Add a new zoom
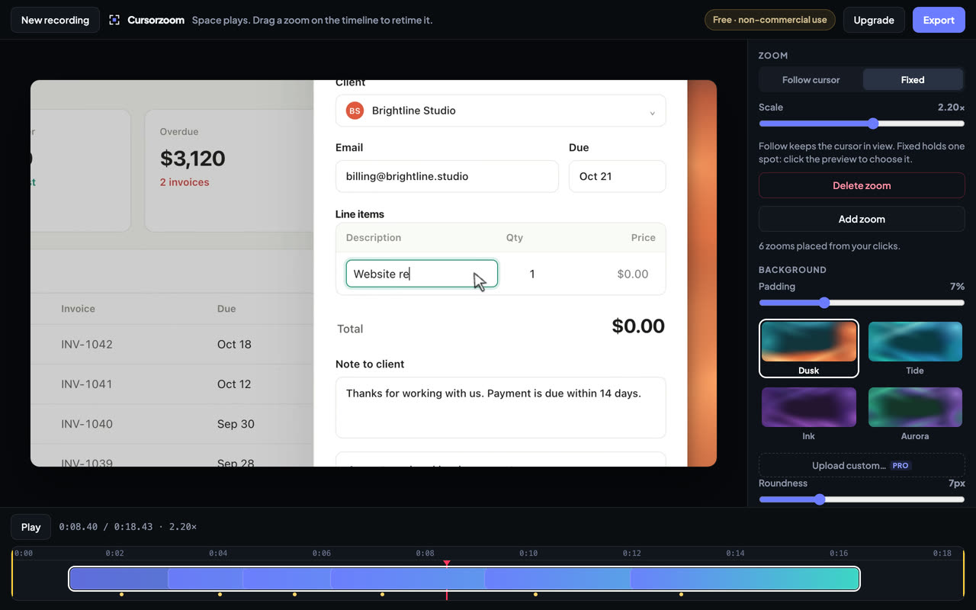 (862, 219)
